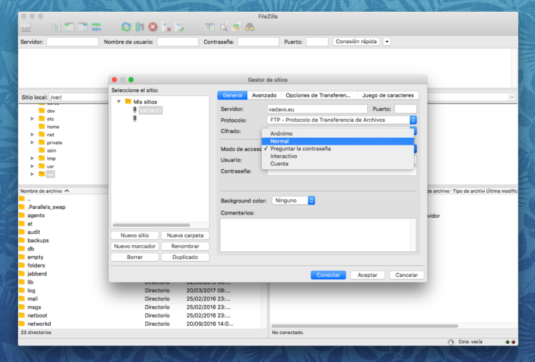
Task: Click the disconnect from server icon
Action: 166,27
